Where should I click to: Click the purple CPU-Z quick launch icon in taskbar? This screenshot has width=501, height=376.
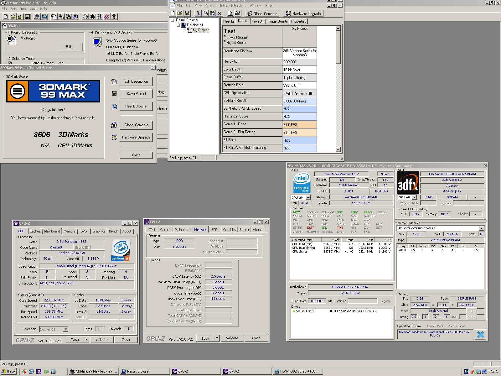pos(39,371)
